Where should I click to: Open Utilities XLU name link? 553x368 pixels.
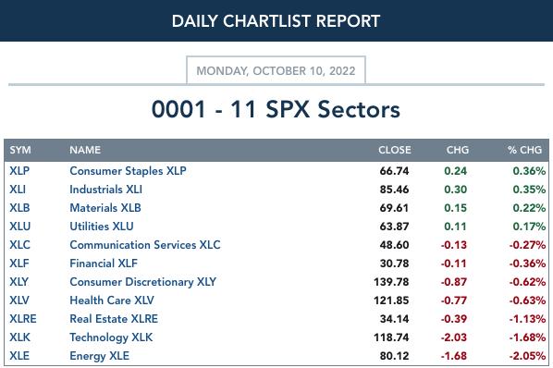coord(102,227)
